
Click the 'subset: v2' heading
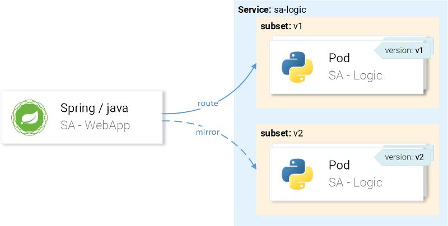282,133
